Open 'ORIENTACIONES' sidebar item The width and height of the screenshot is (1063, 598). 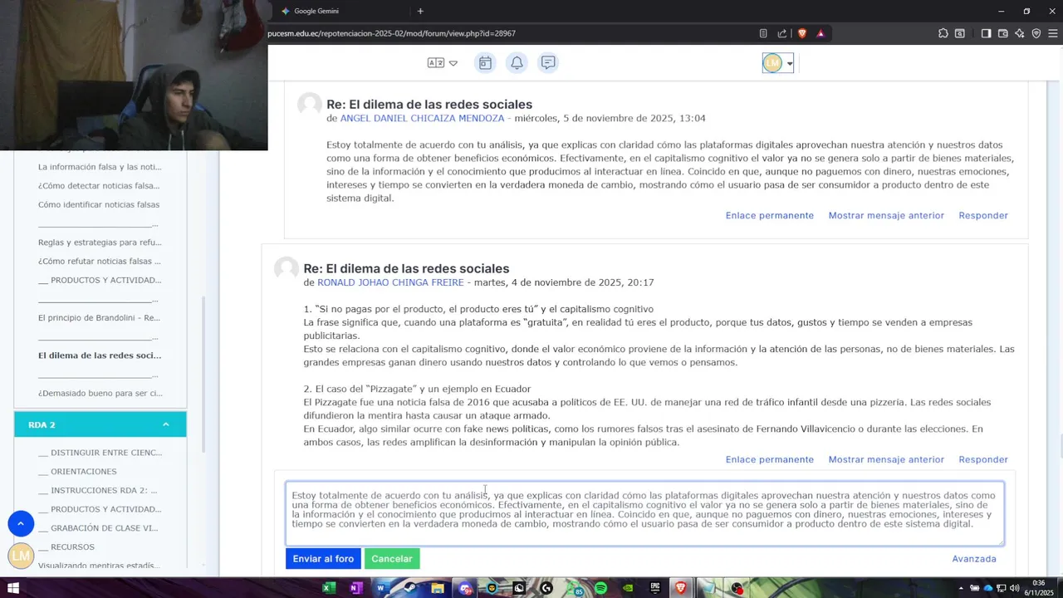[x=77, y=472]
